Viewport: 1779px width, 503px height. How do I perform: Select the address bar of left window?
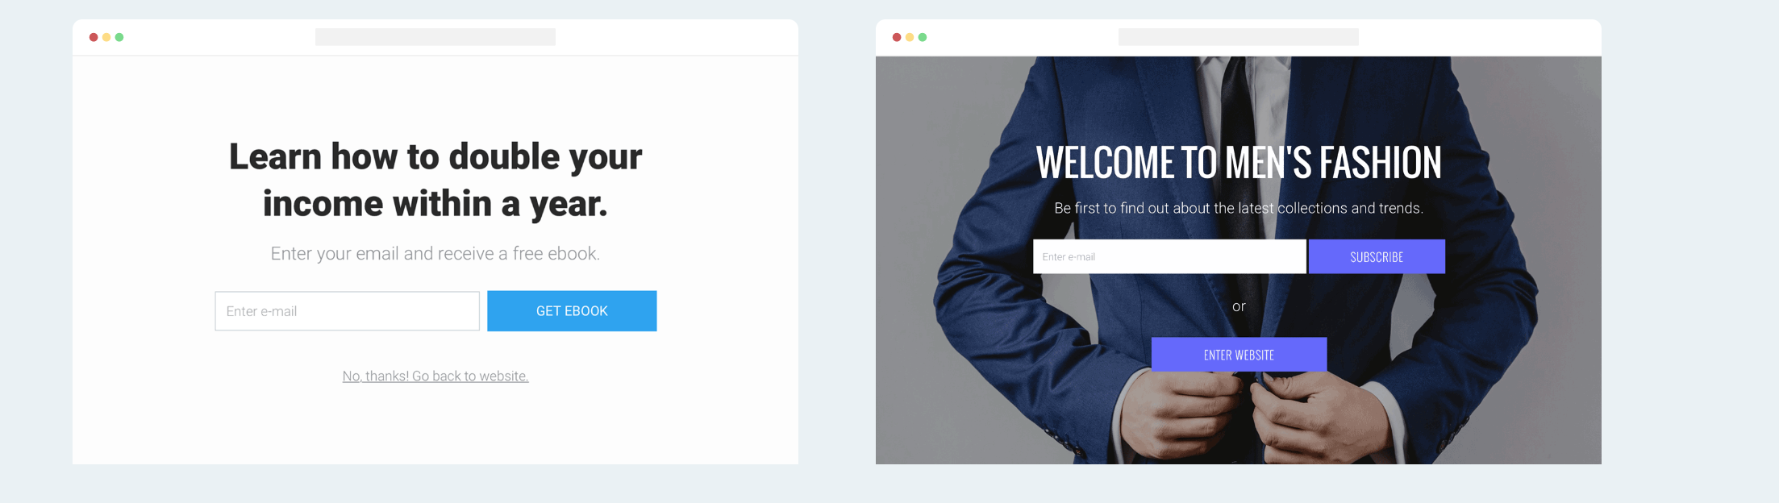pyautogui.click(x=435, y=37)
